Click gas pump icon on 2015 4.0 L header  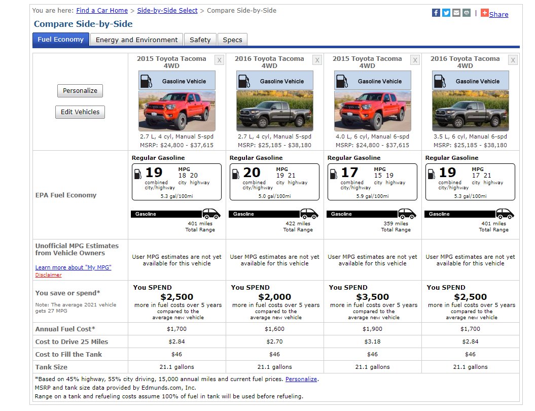click(342, 81)
